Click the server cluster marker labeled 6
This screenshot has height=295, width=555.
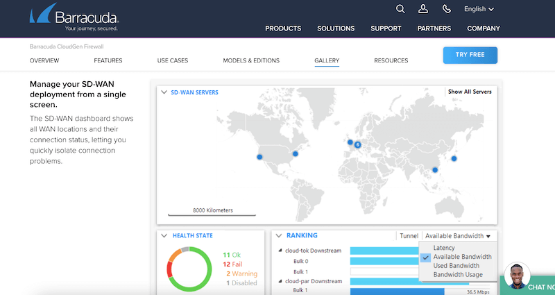point(357,144)
